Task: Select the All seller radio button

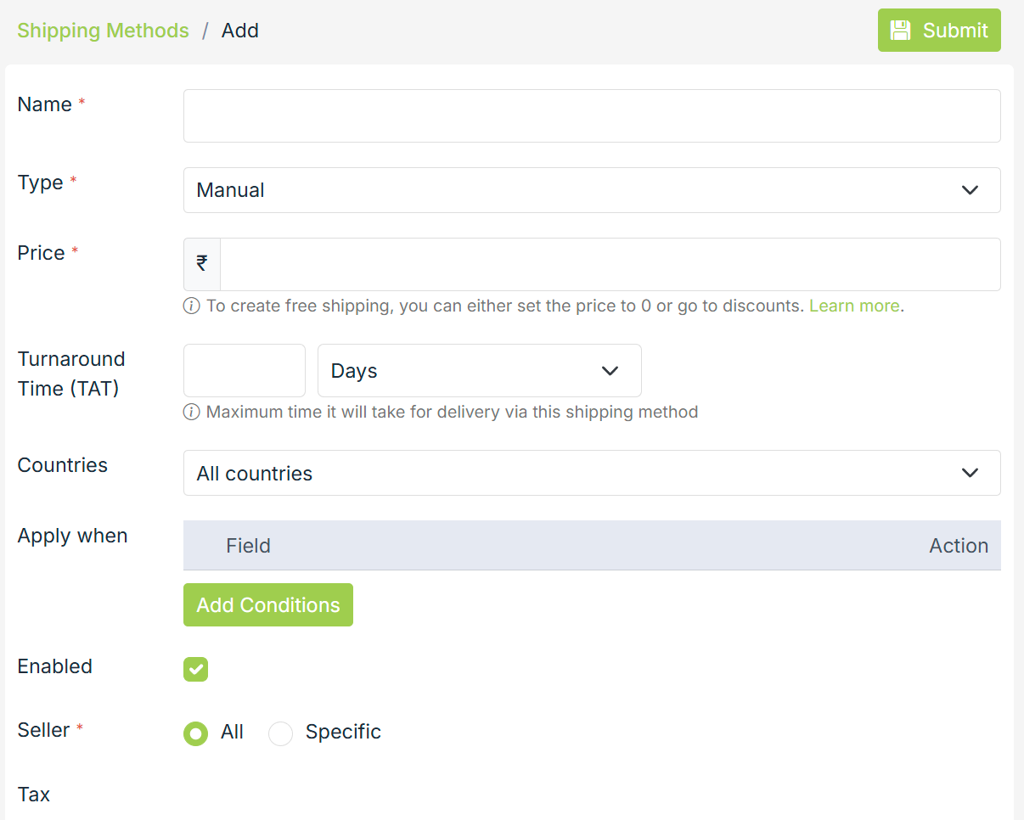Action: pyautogui.click(x=196, y=733)
